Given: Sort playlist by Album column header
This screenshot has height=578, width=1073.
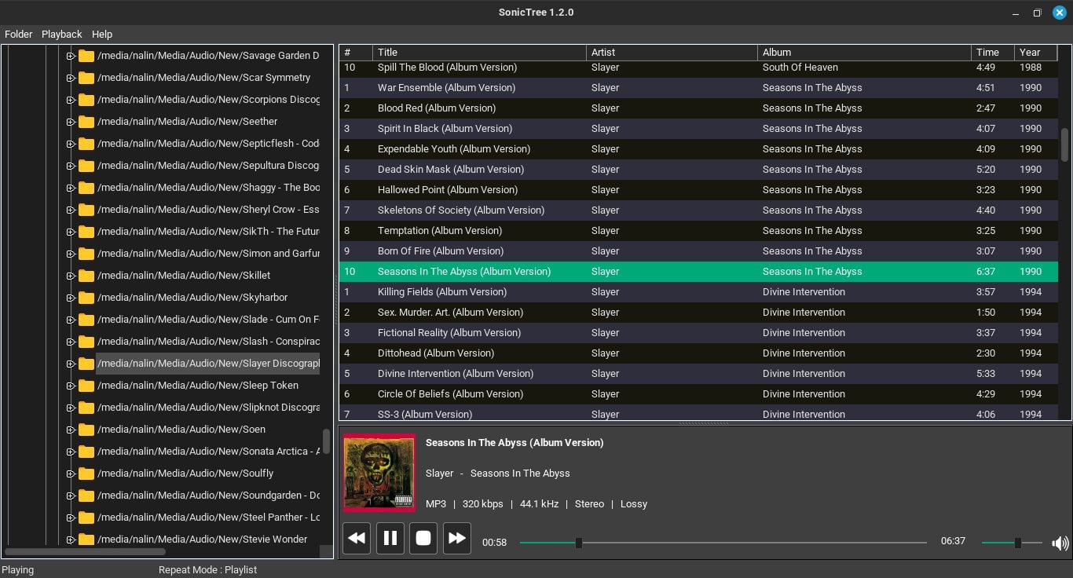Looking at the screenshot, I should tap(864, 53).
